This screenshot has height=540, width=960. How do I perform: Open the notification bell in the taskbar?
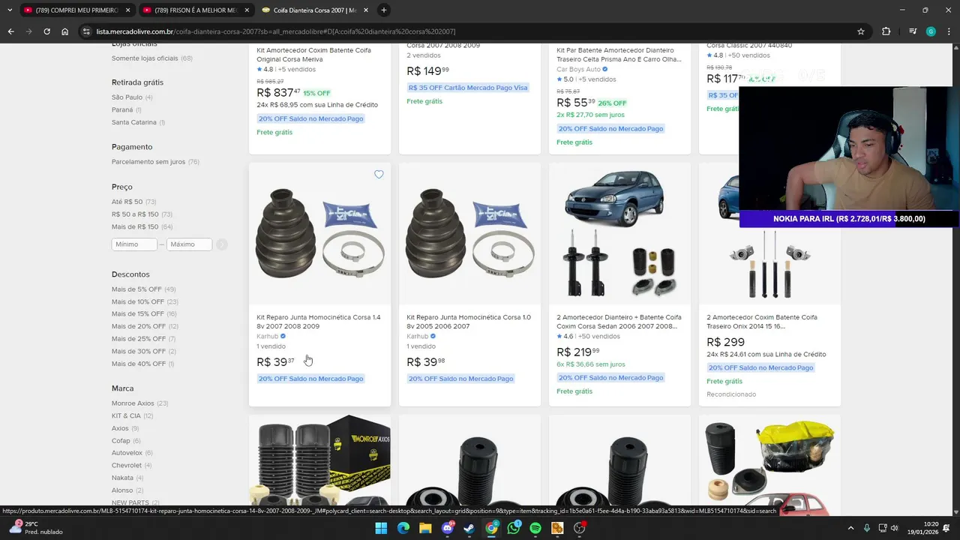(x=946, y=528)
